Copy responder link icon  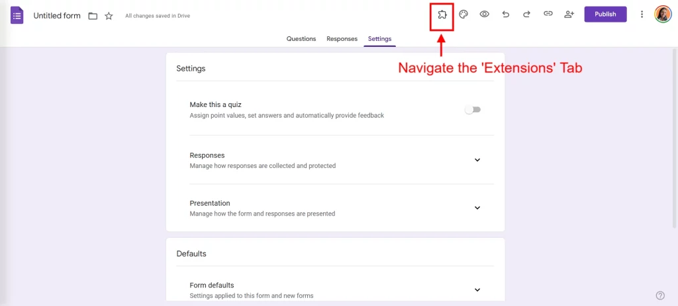tap(548, 15)
